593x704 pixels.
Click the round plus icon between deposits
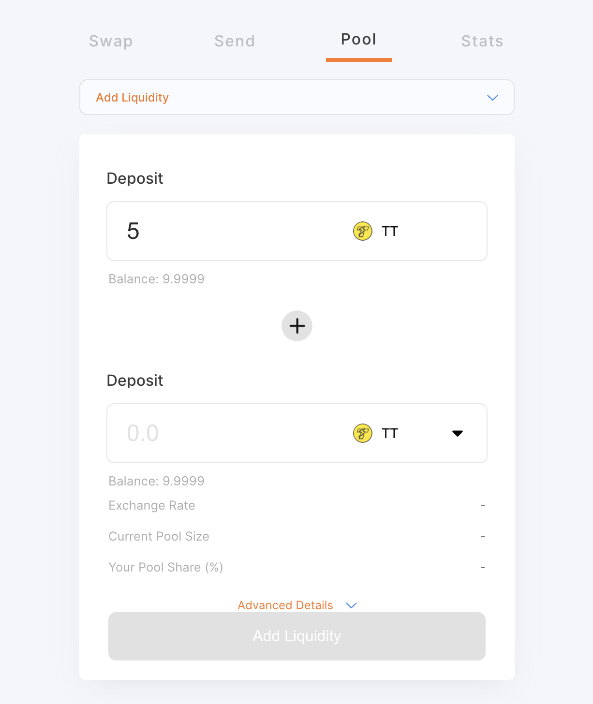click(297, 326)
